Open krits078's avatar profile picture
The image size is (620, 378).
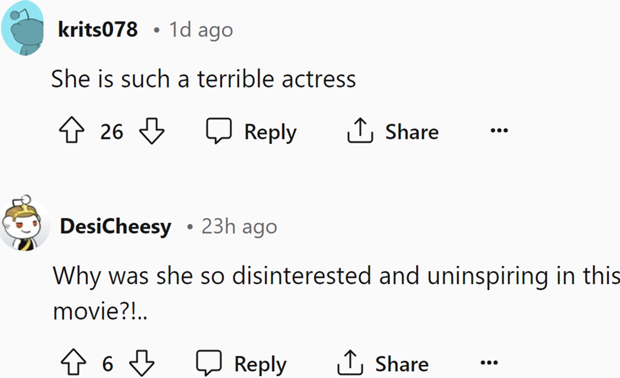(x=23, y=28)
